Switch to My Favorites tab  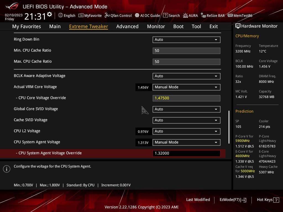(27, 26)
